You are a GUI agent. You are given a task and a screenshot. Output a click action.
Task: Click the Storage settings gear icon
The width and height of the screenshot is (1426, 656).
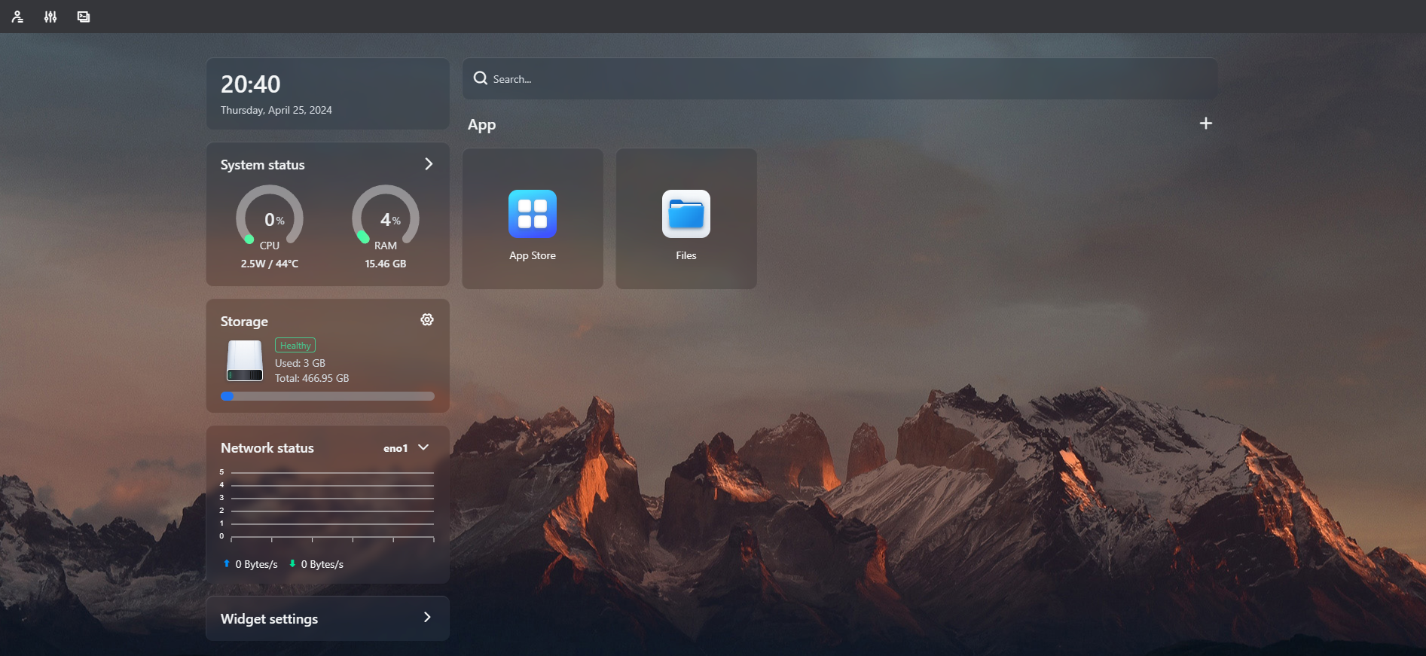tap(427, 320)
